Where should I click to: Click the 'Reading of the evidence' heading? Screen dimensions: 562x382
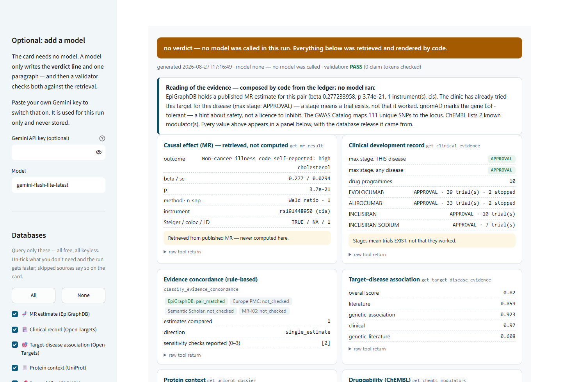270,88
